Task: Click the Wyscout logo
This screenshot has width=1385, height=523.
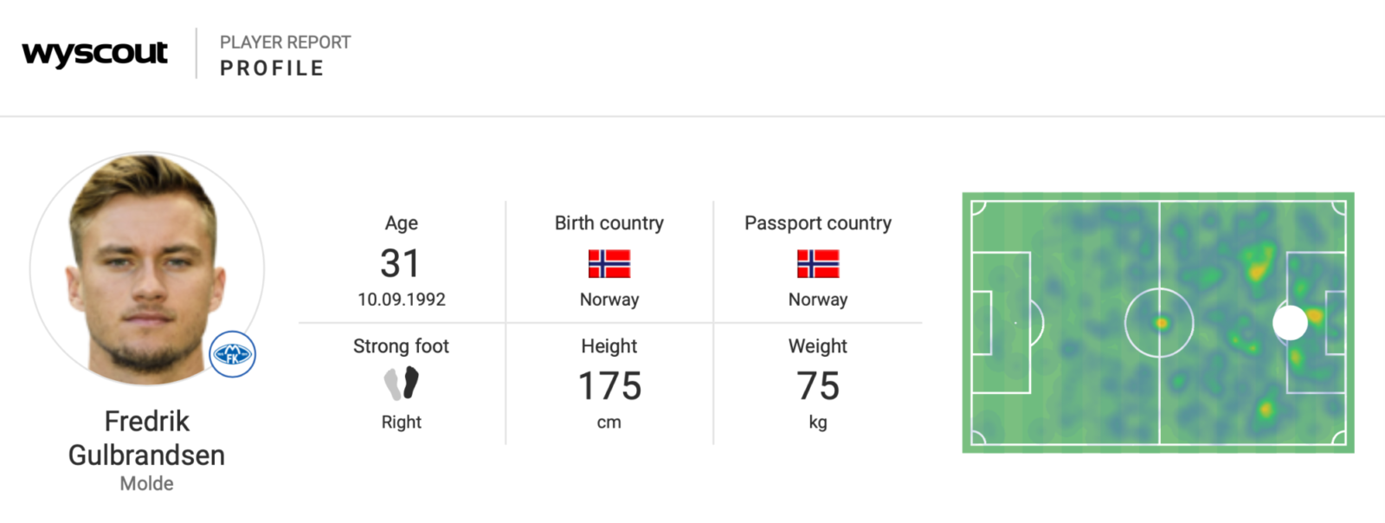Action: click(x=94, y=54)
